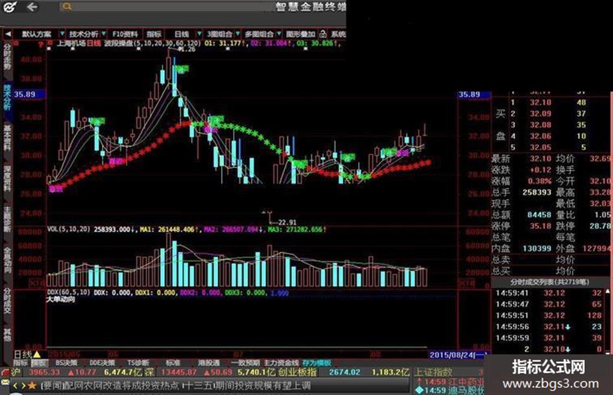The height and width of the screenshot is (395, 613).
Task: Open 基本资料 sidebar tab
Action: click(7, 138)
